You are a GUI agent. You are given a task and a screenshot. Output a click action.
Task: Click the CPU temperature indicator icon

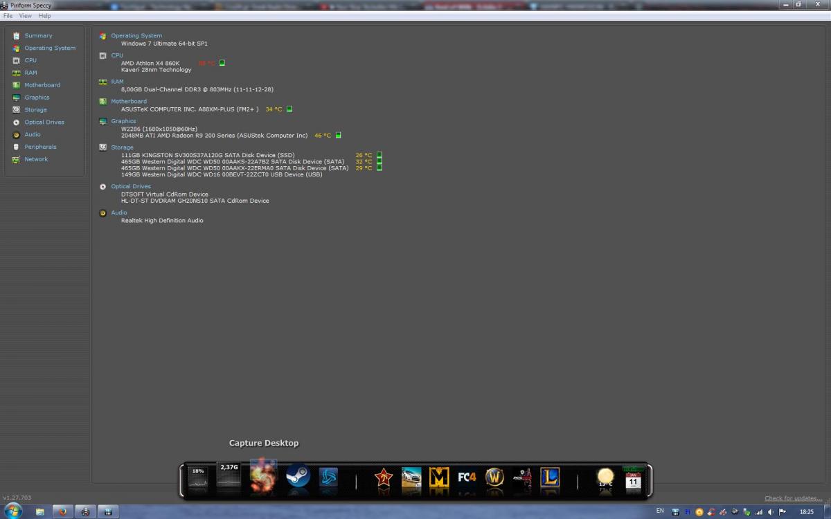(222, 63)
